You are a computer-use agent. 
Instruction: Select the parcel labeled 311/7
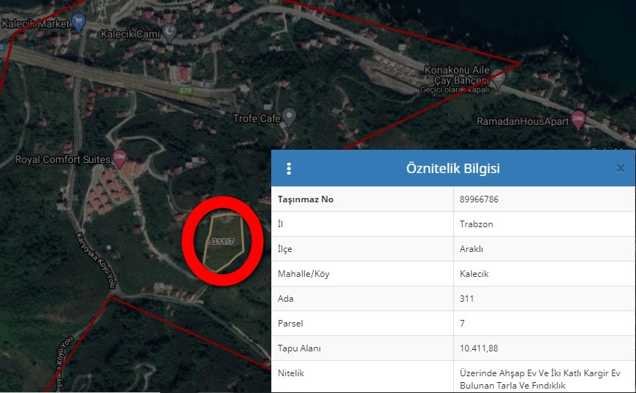(x=222, y=240)
